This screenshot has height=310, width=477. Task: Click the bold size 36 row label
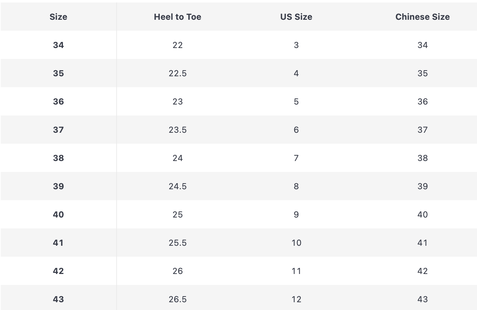(58, 101)
